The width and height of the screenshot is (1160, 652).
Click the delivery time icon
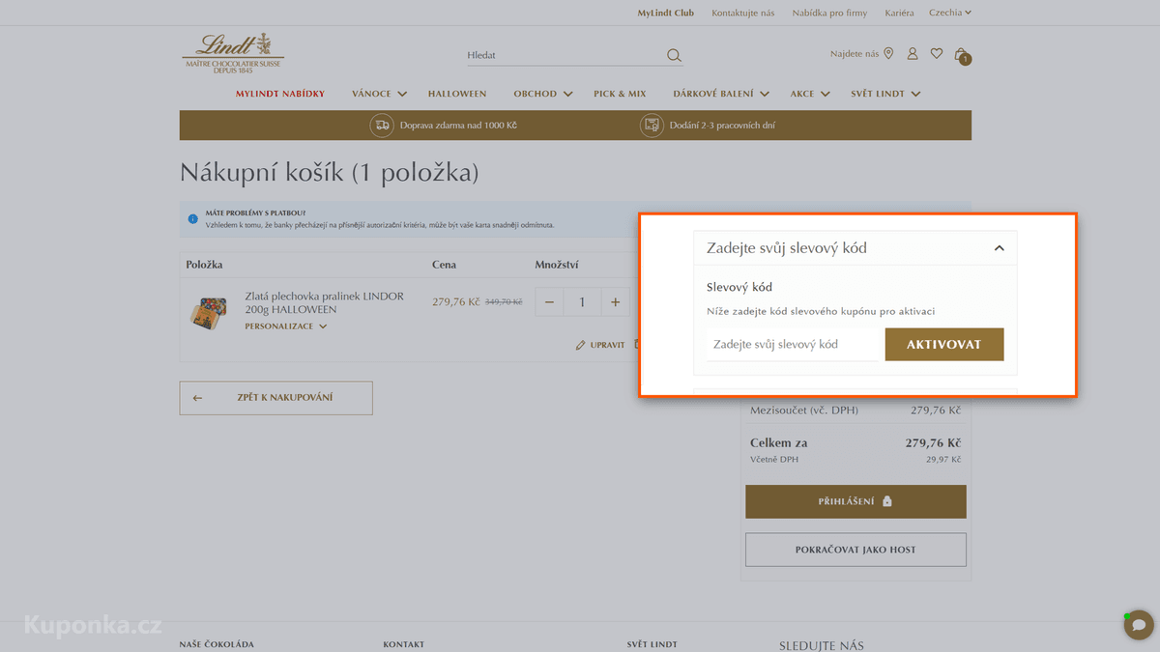coord(652,125)
